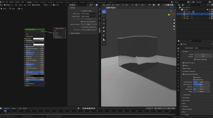Switch to solid viewport shading
Viewport: 213px width, 118px height.
(168, 5)
